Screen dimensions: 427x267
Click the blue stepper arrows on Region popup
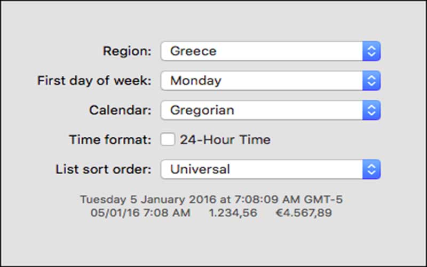371,51
